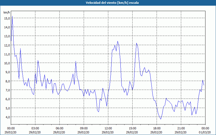Select the '00:00' time label above 01/03/20
Image resolution: width=216 pixels, height=135 pixels.
[205, 129]
